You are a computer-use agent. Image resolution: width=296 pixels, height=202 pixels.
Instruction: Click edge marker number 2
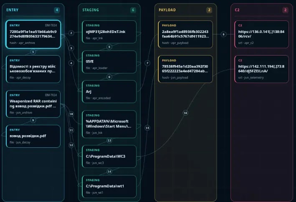71,33
